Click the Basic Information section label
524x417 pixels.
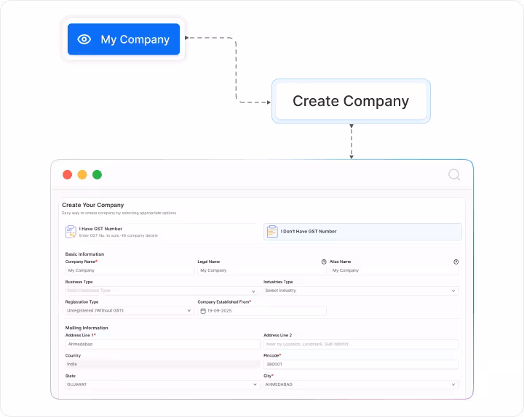[x=84, y=254]
